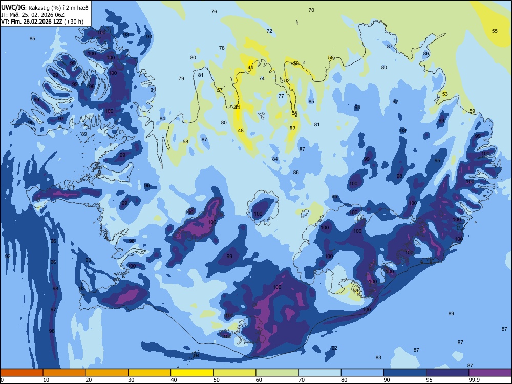Click the legend scale label '10'
Image resolution: width=512 pixels, height=384 pixels.
[x=46, y=380]
